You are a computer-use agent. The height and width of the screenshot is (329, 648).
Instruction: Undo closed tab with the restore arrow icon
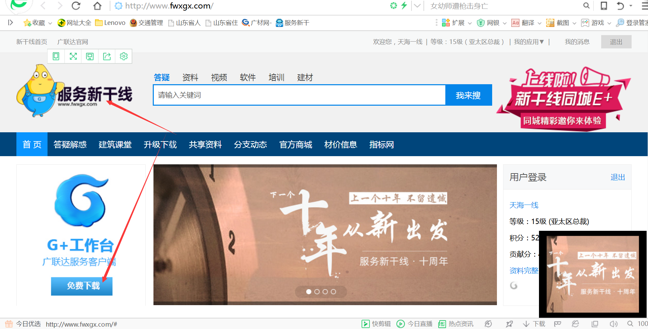(x=620, y=5)
